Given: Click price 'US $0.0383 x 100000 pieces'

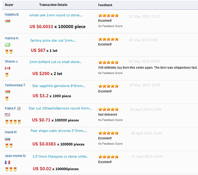Looking at the screenshot, I should point(58,144).
